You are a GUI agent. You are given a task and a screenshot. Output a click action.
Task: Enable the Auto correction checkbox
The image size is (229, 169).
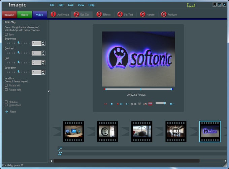click(x=6, y=34)
